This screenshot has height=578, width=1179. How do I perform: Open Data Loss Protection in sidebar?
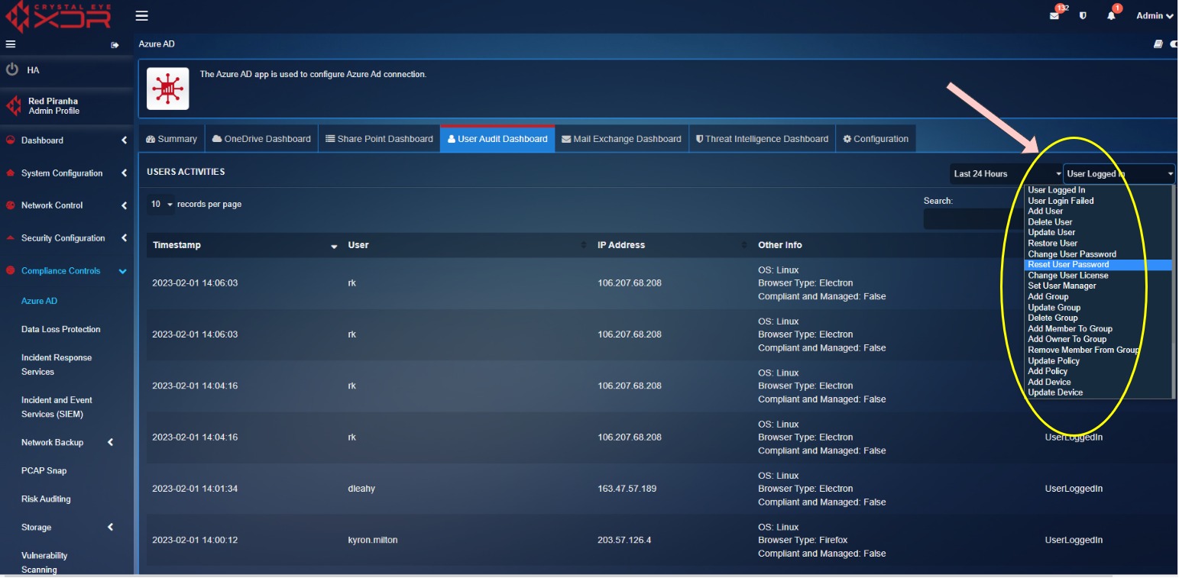(x=61, y=329)
